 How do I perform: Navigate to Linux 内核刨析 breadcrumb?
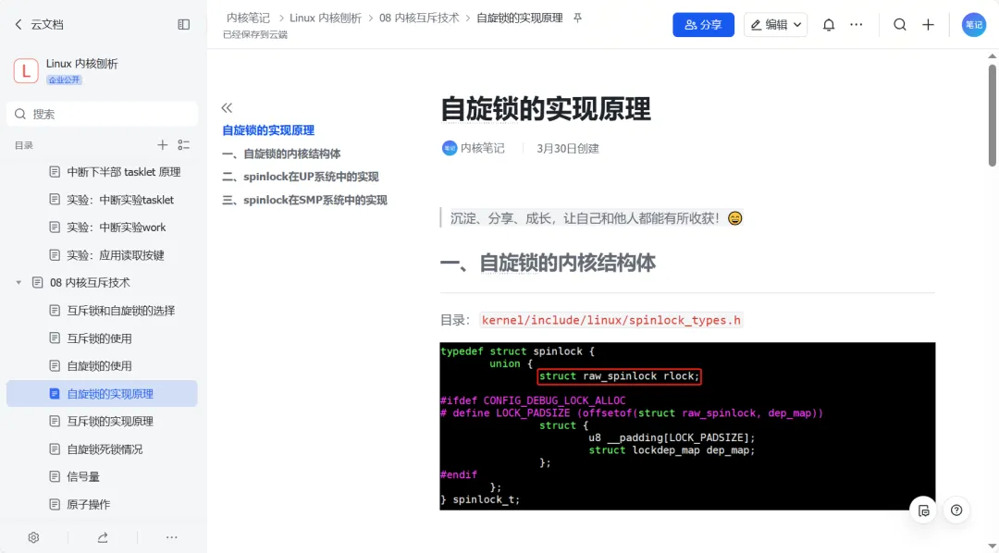326,18
